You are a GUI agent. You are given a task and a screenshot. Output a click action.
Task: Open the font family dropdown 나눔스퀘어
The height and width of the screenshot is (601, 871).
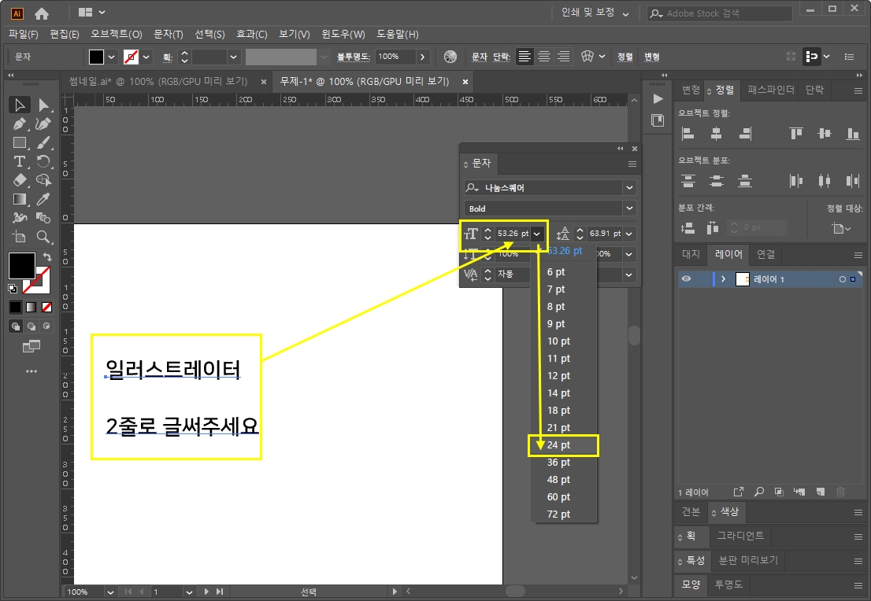pos(629,187)
